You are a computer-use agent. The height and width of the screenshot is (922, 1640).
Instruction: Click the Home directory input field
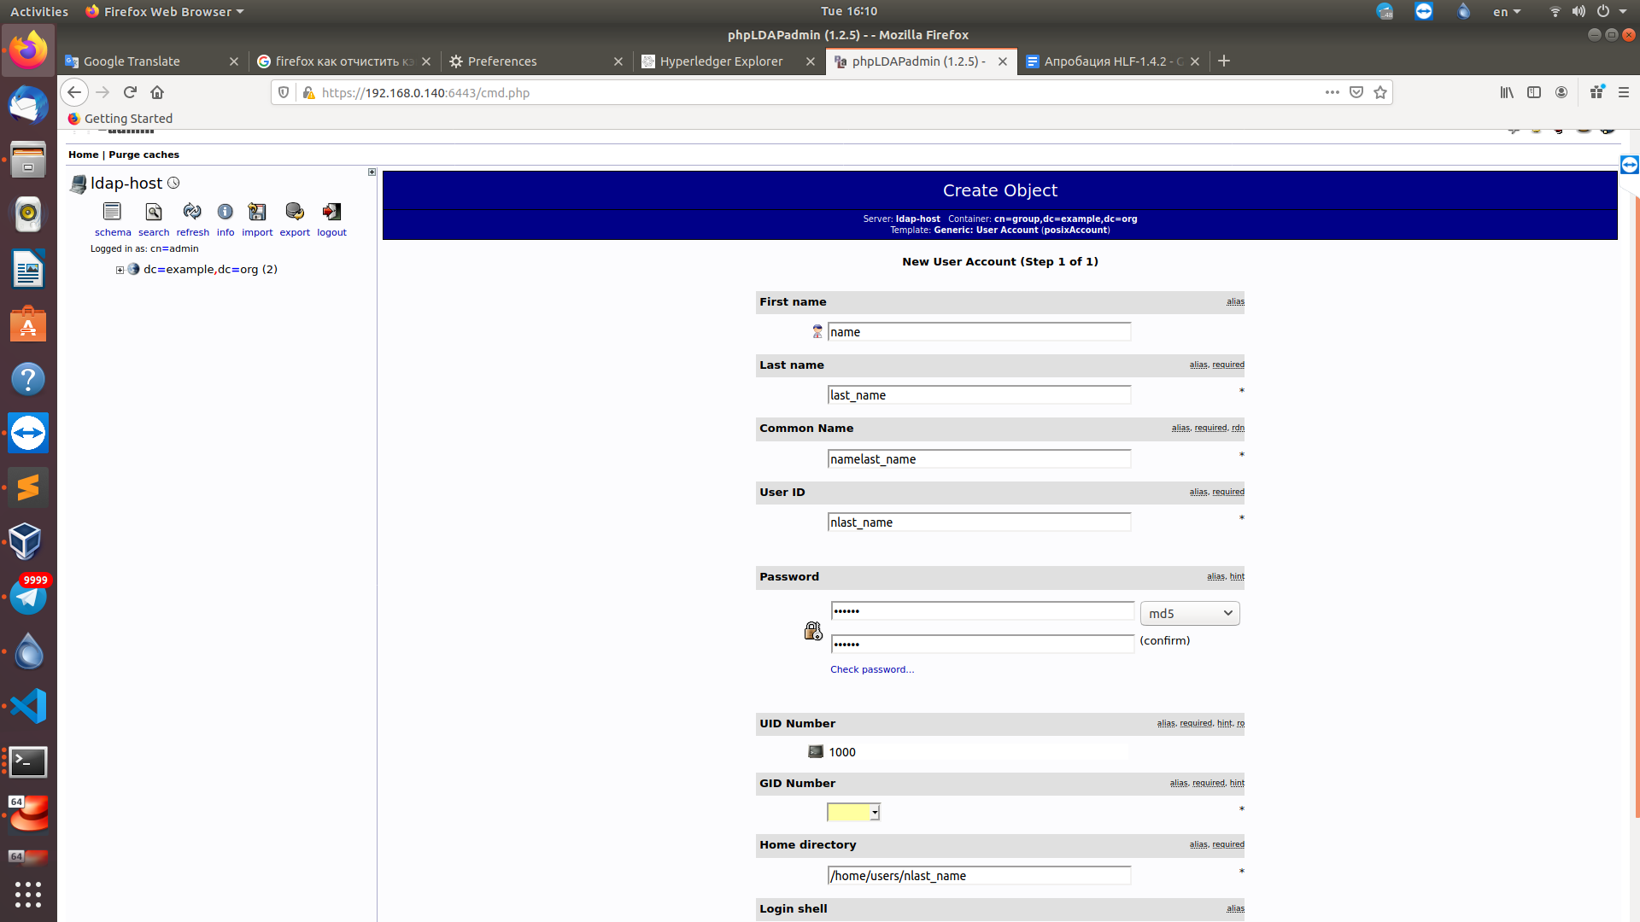pyautogui.click(x=978, y=875)
